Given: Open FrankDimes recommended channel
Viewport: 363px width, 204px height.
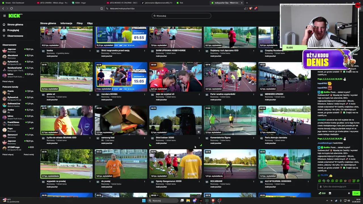Looking at the screenshot, I should 18,124.
